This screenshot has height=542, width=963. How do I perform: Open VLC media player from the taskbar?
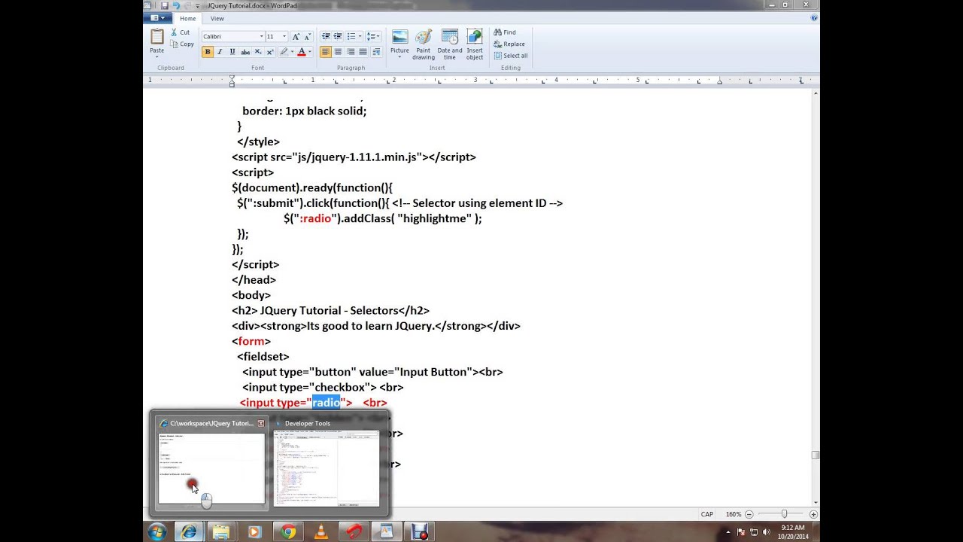321,531
